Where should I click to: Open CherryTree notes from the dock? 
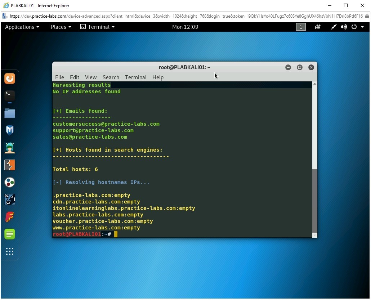coord(10,234)
